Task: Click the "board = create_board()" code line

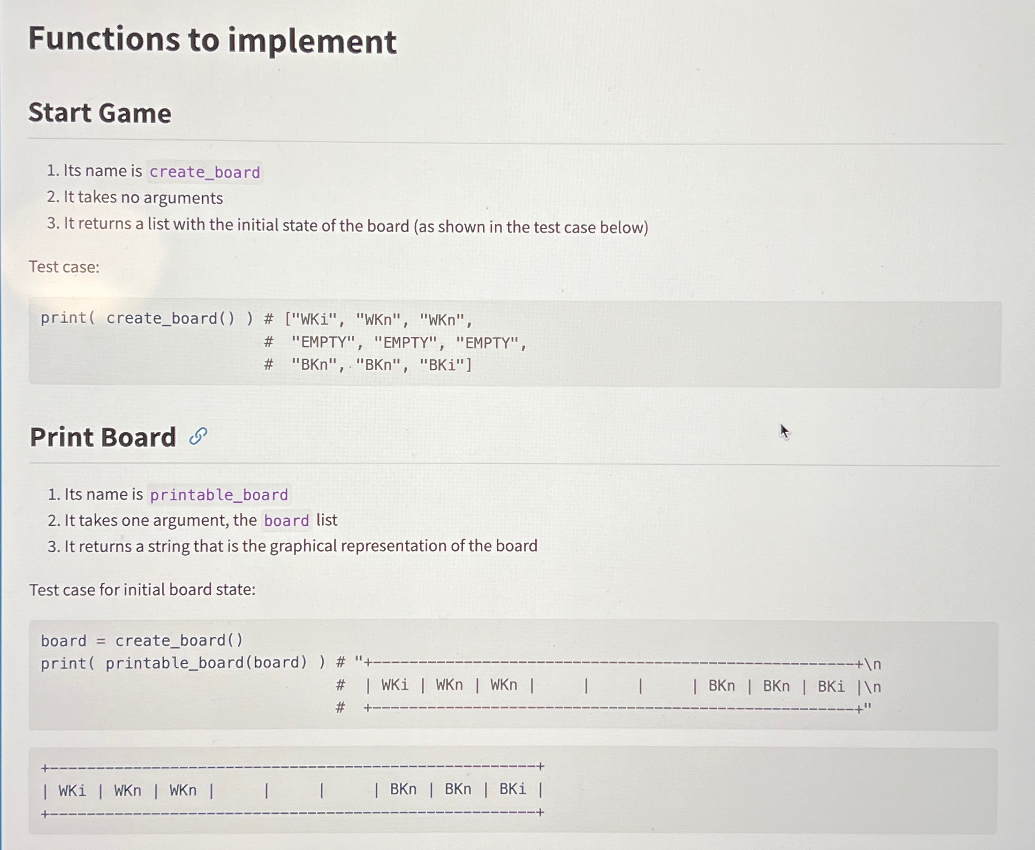Action: point(142,640)
